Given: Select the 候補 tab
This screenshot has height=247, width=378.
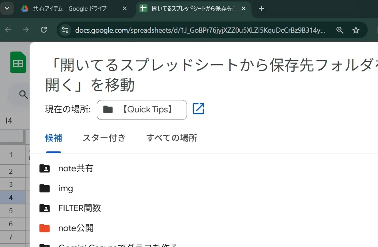Looking at the screenshot, I should (x=54, y=138).
